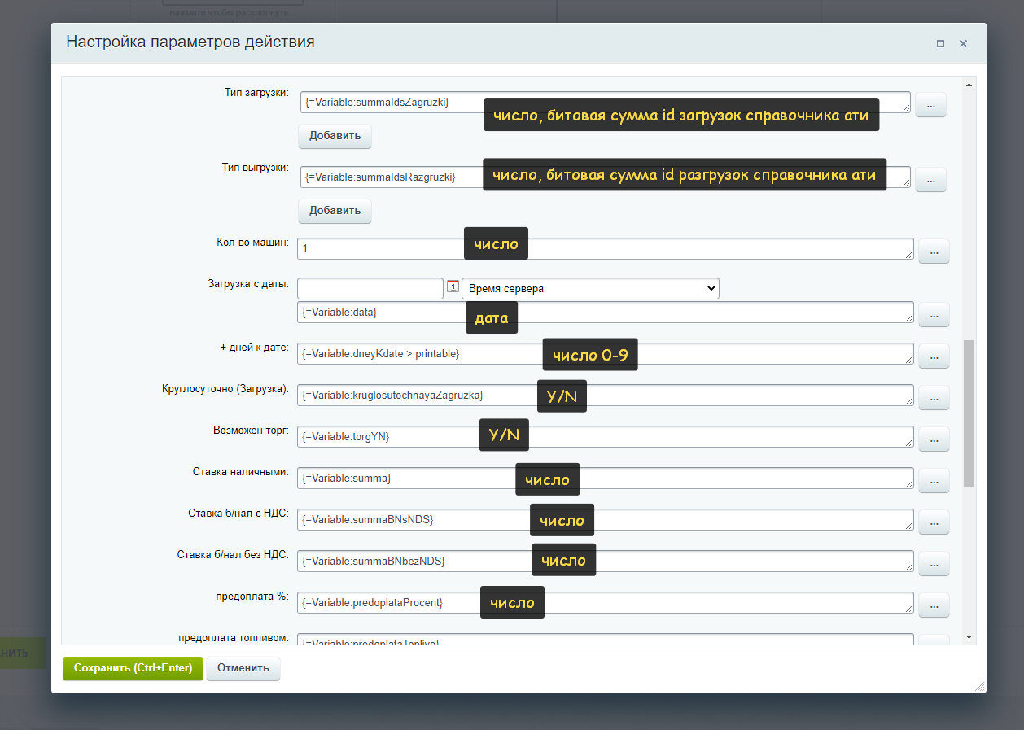Open value picker for Возможен торг

(x=934, y=439)
